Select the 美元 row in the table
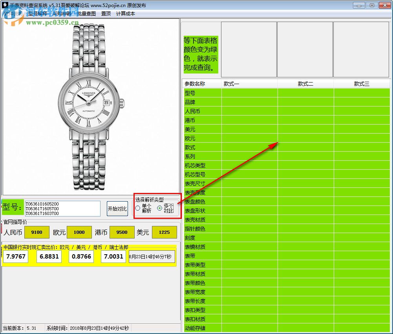Viewport: 393px width, 334px height. pos(287,129)
